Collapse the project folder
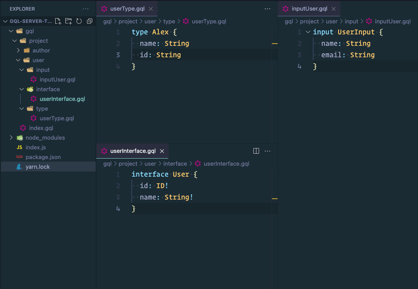418x289 pixels. point(15,41)
